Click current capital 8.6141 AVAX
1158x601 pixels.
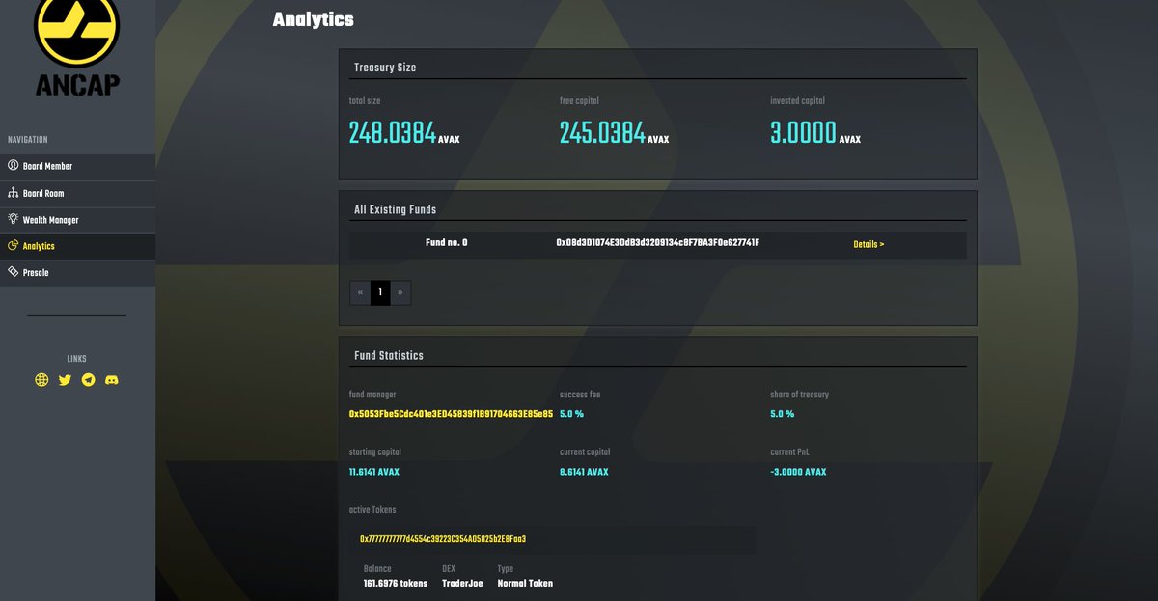click(584, 472)
